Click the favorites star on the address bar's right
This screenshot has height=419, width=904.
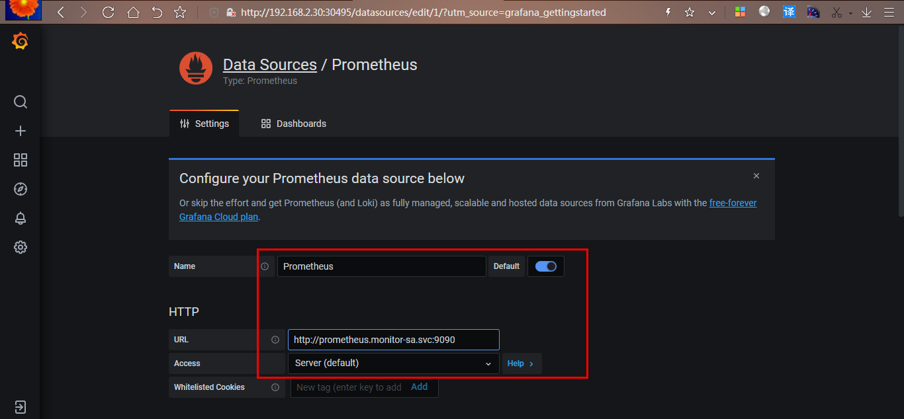pyautogui.click(x=690, y=12)
